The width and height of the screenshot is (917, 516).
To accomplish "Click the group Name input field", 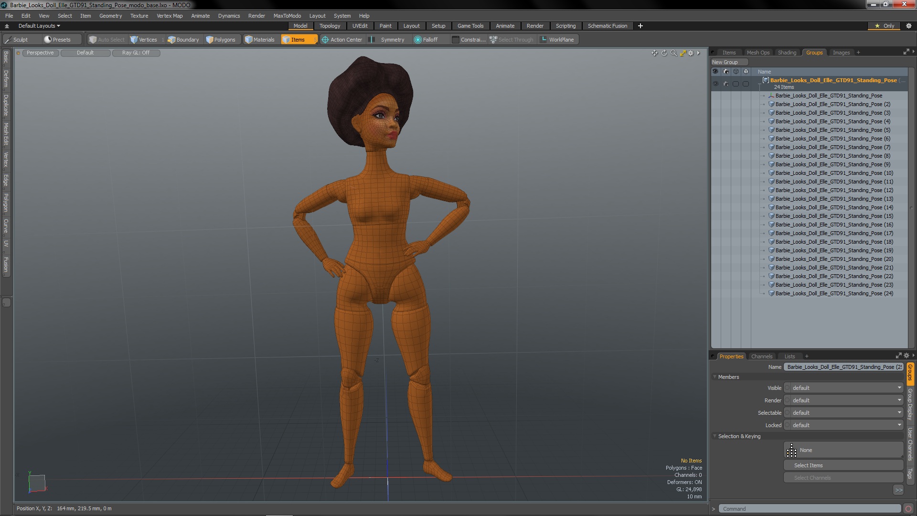I will coord(843,367).
